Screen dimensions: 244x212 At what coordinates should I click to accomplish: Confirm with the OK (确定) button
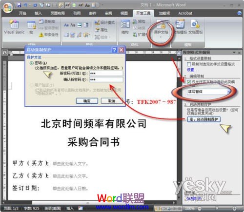pos(87,101)
